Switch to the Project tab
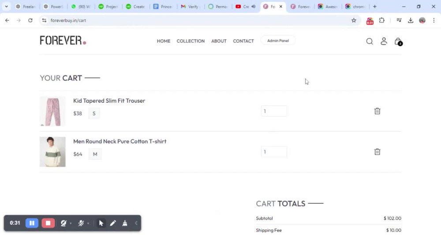The height and width of the screenshot is (235, 441). [108, 7]
